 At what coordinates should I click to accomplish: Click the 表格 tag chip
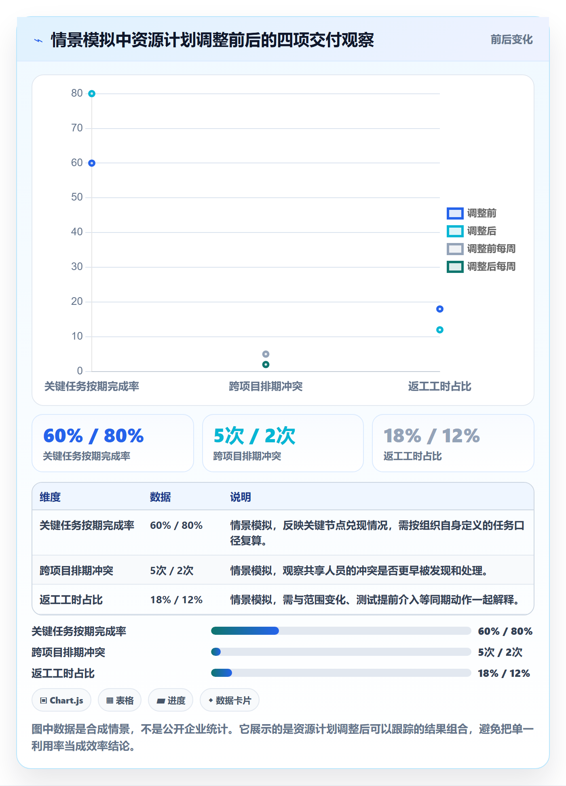tap(120, 700)
